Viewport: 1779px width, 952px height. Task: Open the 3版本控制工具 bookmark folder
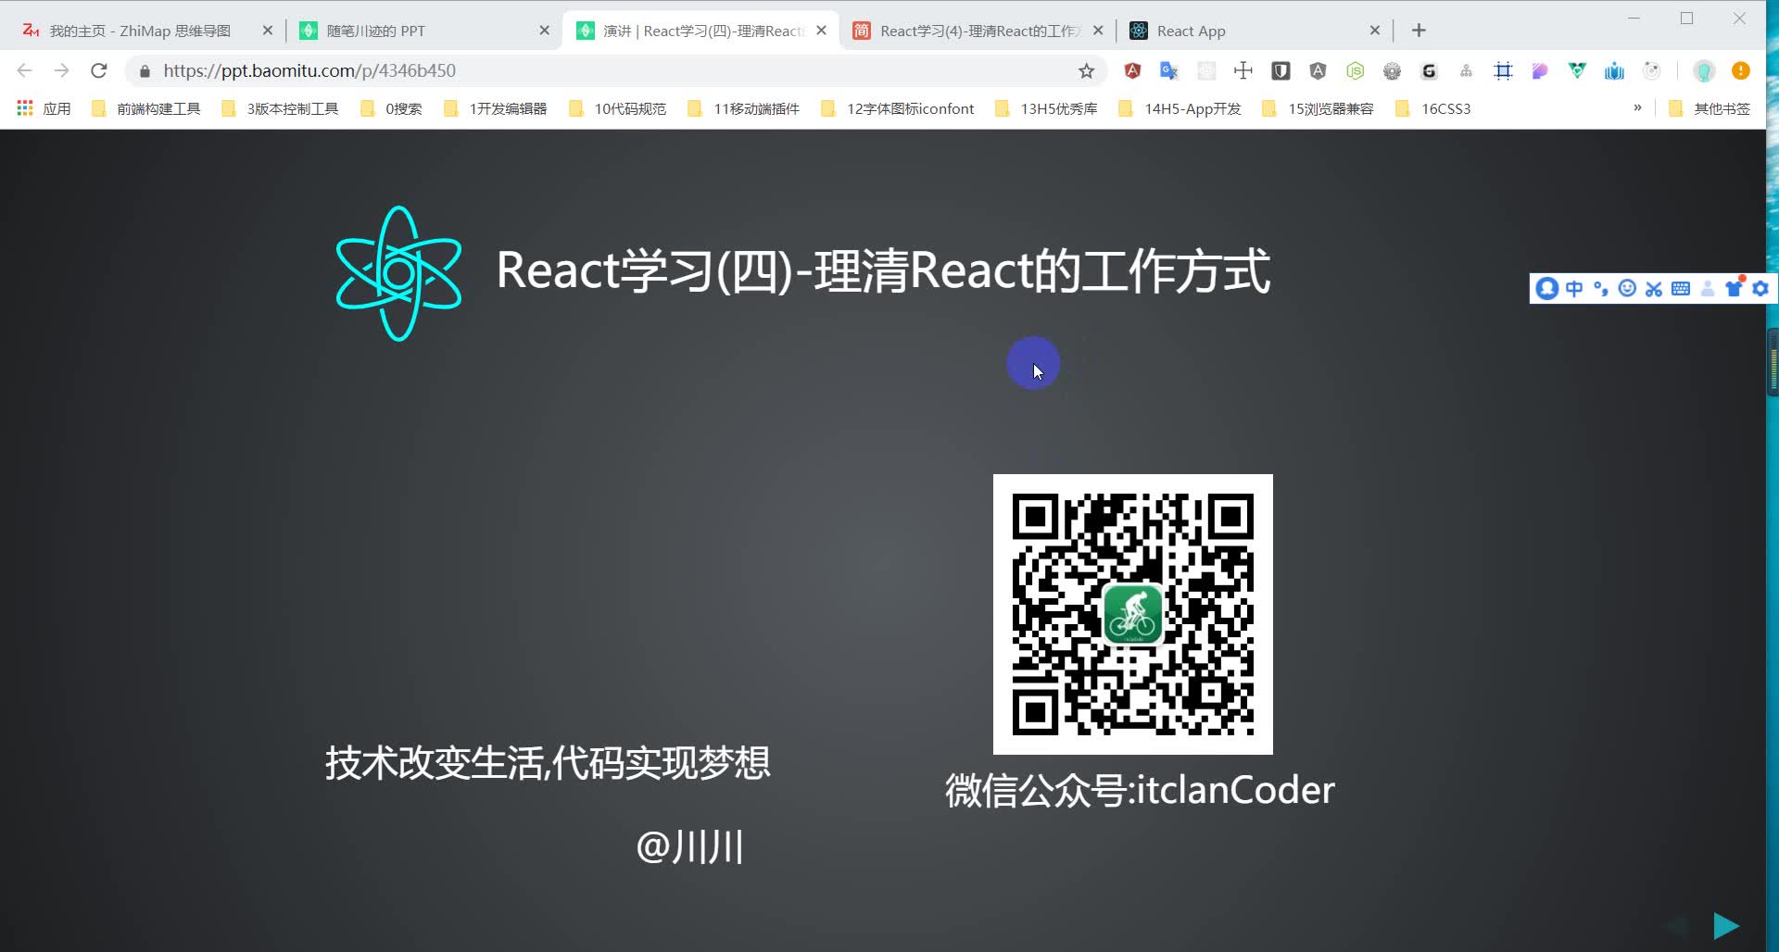tap(280, 108)
